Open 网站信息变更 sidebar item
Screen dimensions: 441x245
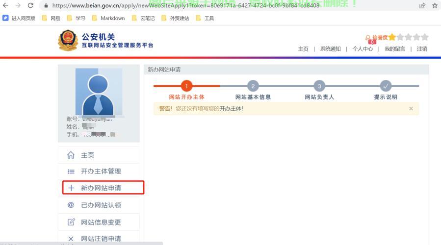click(x=99, y=222)
